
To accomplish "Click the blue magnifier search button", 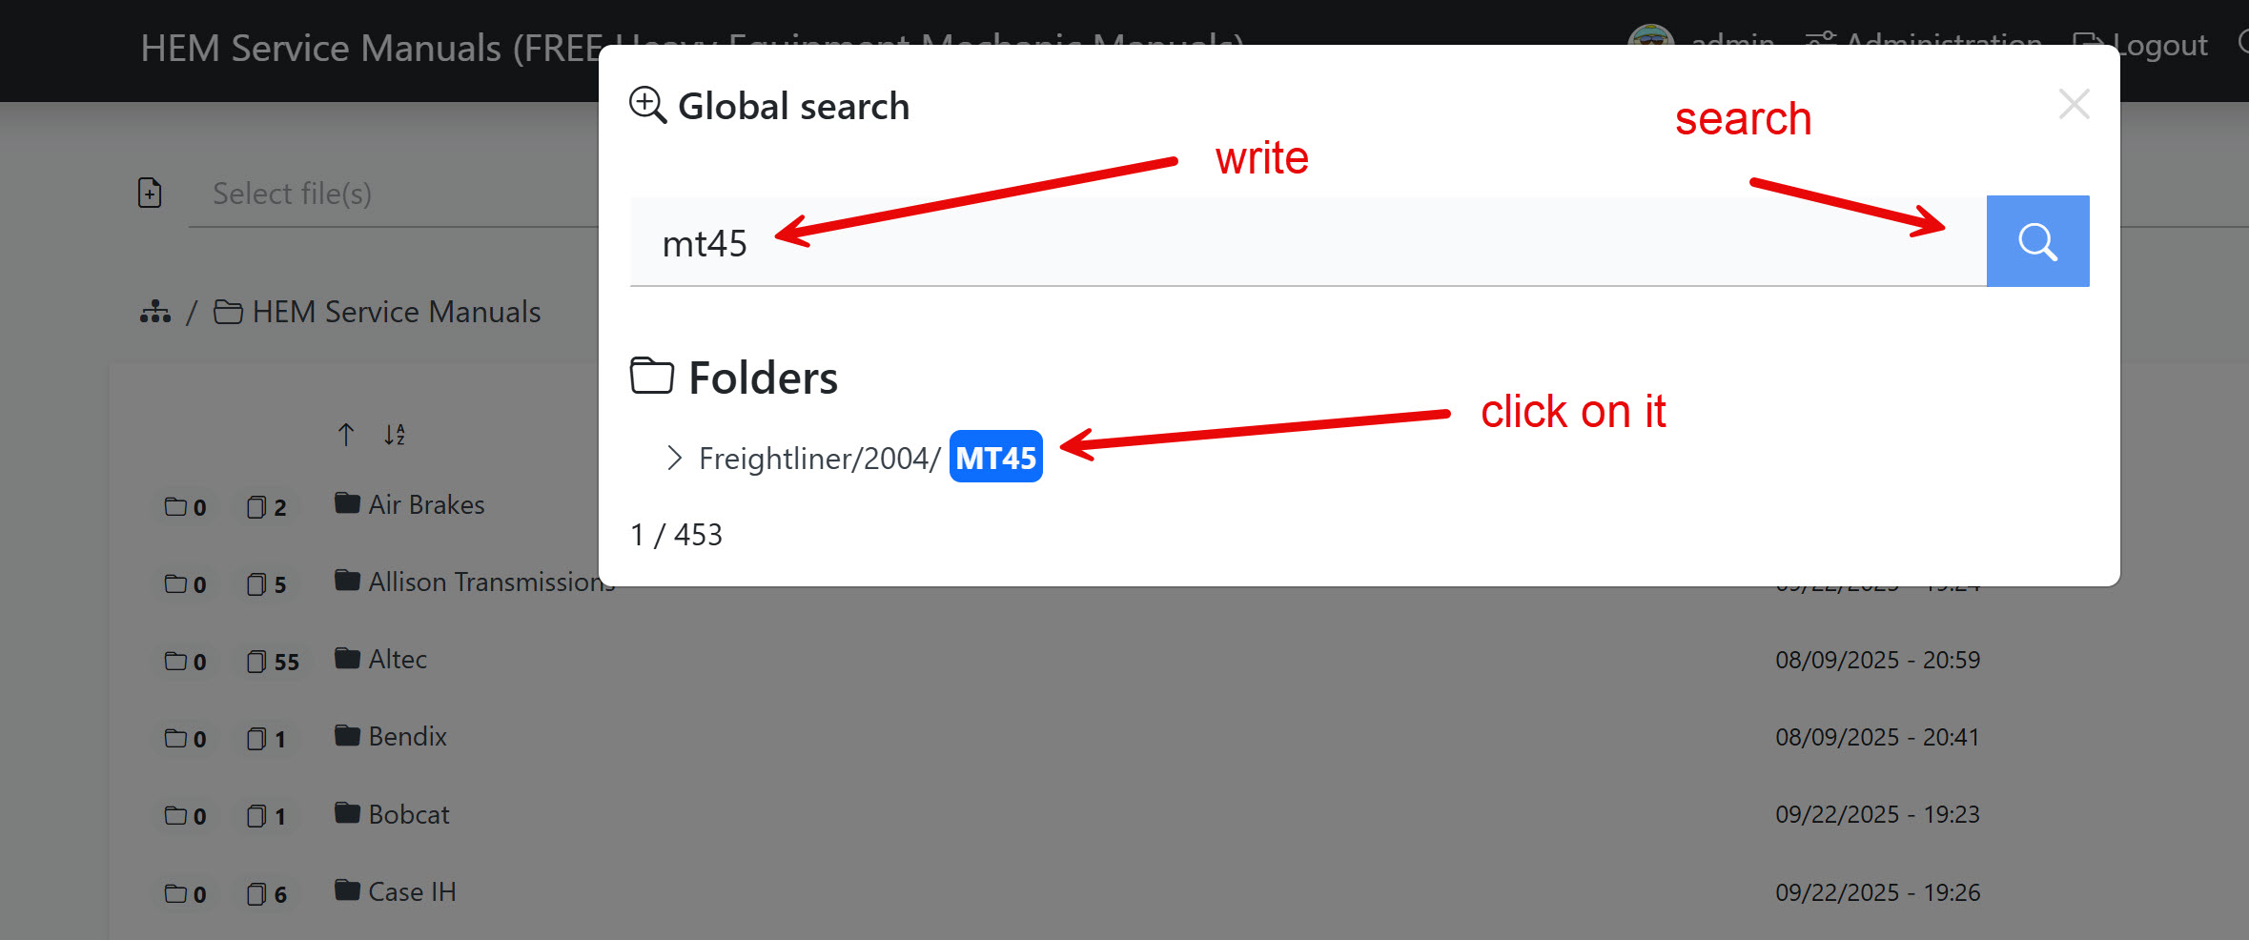I will [x=2037, y=241].
